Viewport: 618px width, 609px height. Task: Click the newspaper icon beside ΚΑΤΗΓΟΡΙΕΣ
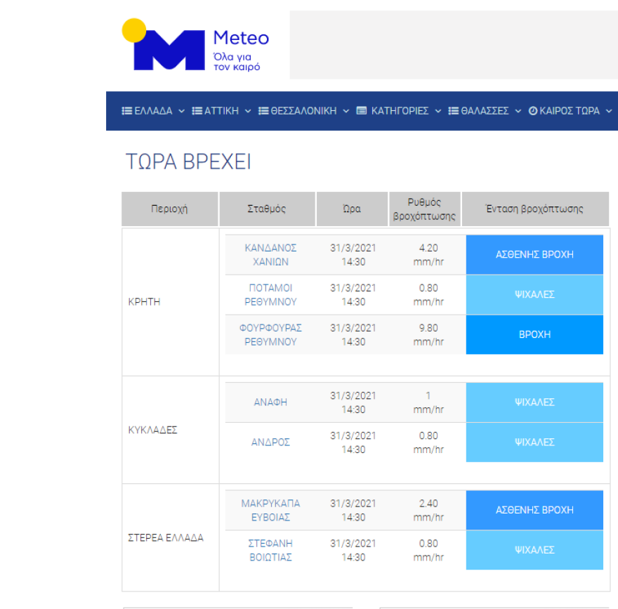(362, 111)
